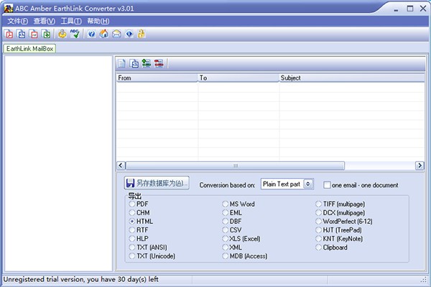The image size is (431, 287).
Task: Enable one email - one document checkbox
Action: pos(327,185)
